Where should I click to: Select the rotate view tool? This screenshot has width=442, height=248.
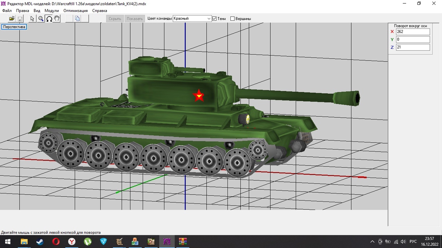click(x=49, y=19)
